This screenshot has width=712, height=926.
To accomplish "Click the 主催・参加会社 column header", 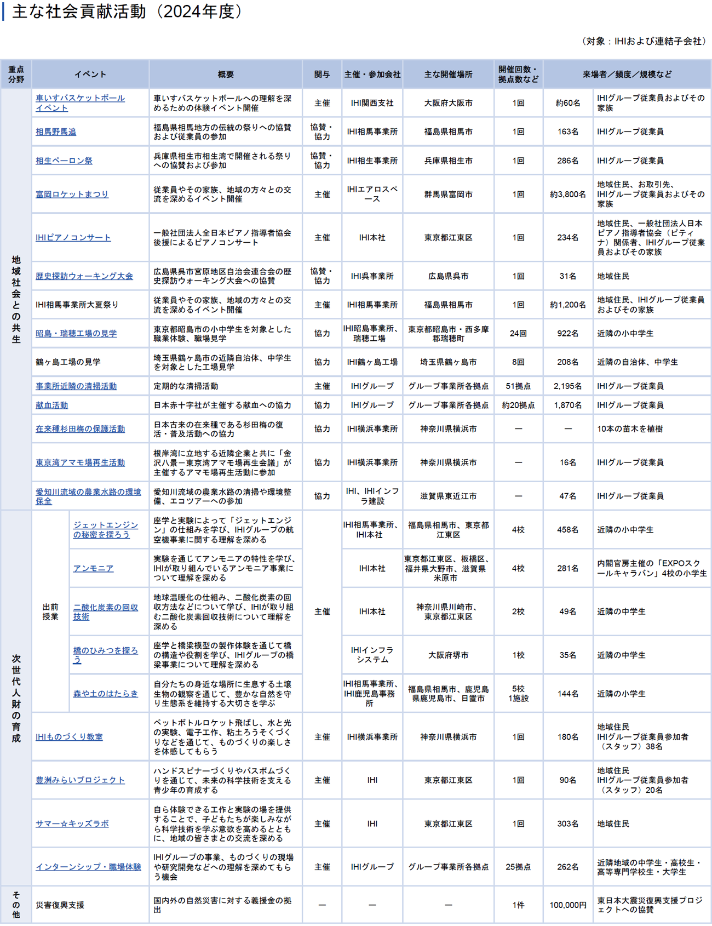I will (x=372, y=75).
